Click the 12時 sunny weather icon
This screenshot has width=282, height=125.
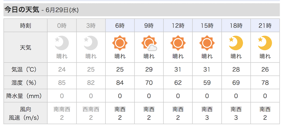point(178,43)
